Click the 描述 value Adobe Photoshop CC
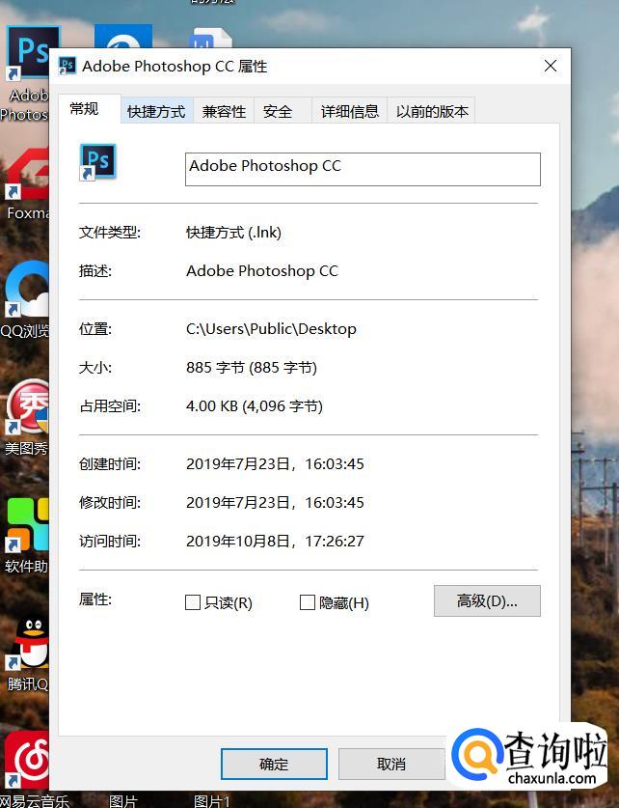Viewport: 619px width, 808px height. pos(262,271)
